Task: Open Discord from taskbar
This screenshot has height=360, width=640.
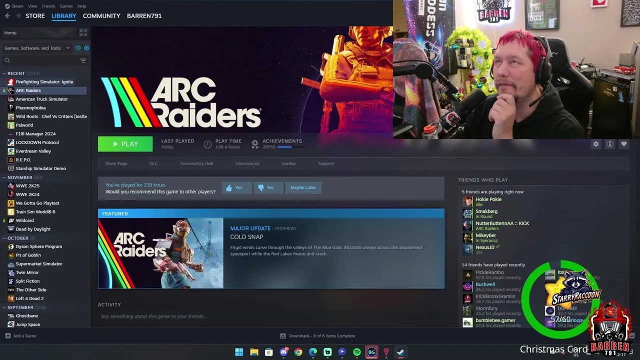Action: tap(283, 352)
